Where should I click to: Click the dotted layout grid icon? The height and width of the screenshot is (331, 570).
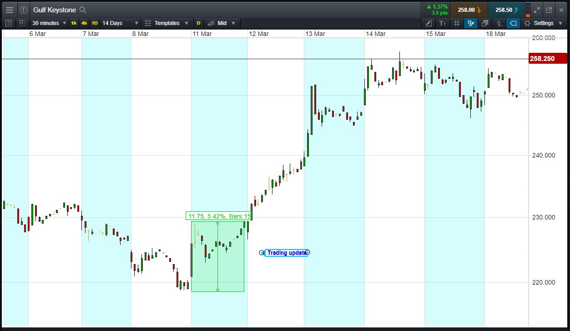pos(22,23)
